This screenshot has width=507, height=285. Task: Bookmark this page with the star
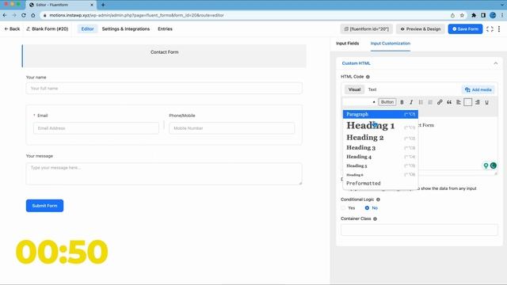(462, 15)
